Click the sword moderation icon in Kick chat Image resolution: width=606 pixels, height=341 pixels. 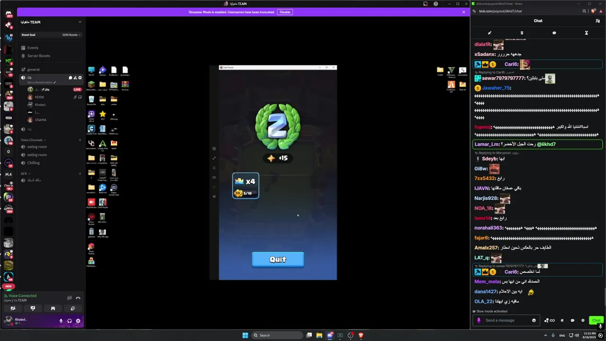pos(490,33)
